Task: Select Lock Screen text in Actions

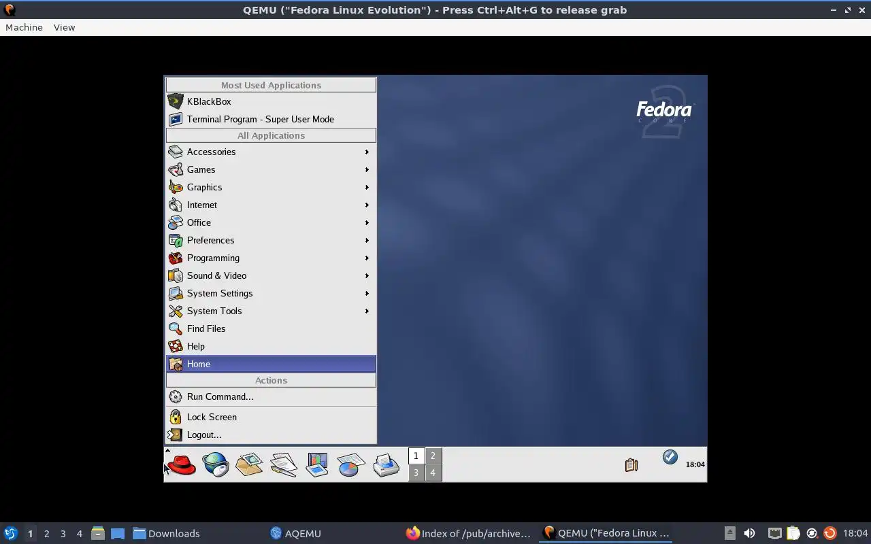Action: tap(212, 417)
